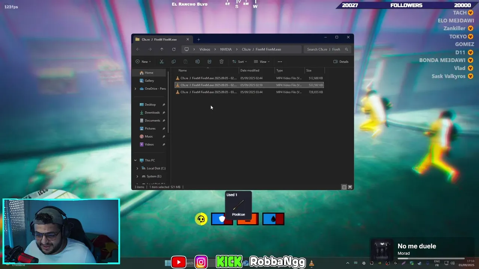Open Home in navigation pane
The height and width of the screenshot is (269, 479).
149,72
